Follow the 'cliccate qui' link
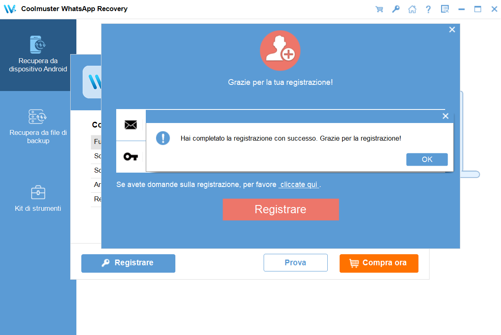 pos(299,185)
